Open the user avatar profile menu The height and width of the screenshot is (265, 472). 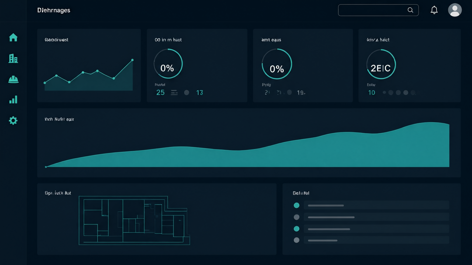pyautogui.click(x=455, y=10)
